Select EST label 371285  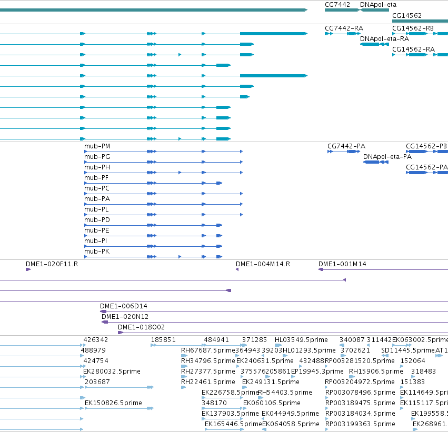(x=254, y=340)
